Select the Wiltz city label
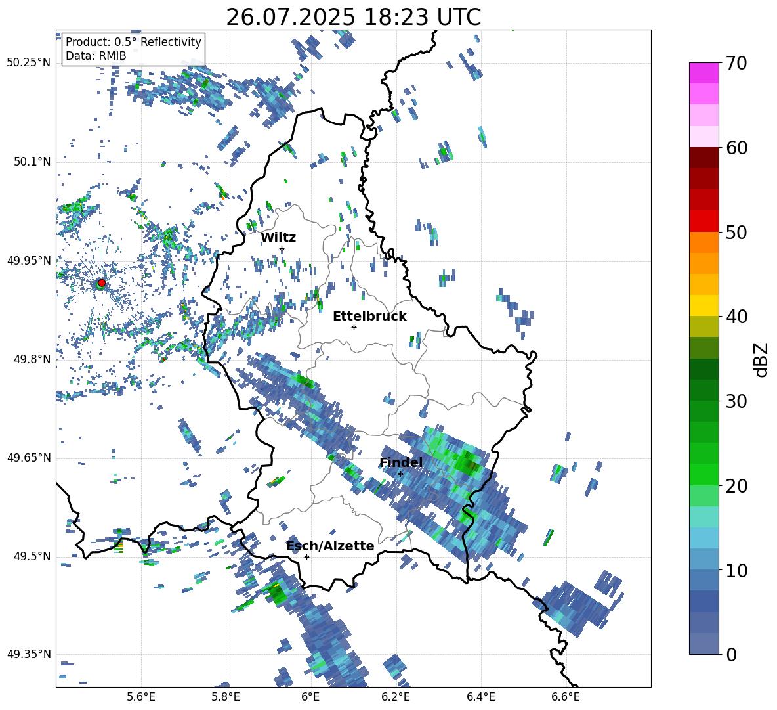 click(278, 238)
